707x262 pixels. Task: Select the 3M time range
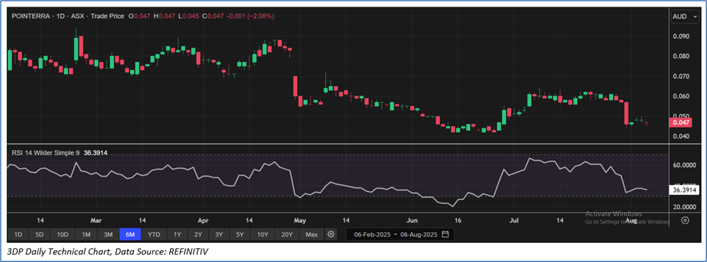108,234
